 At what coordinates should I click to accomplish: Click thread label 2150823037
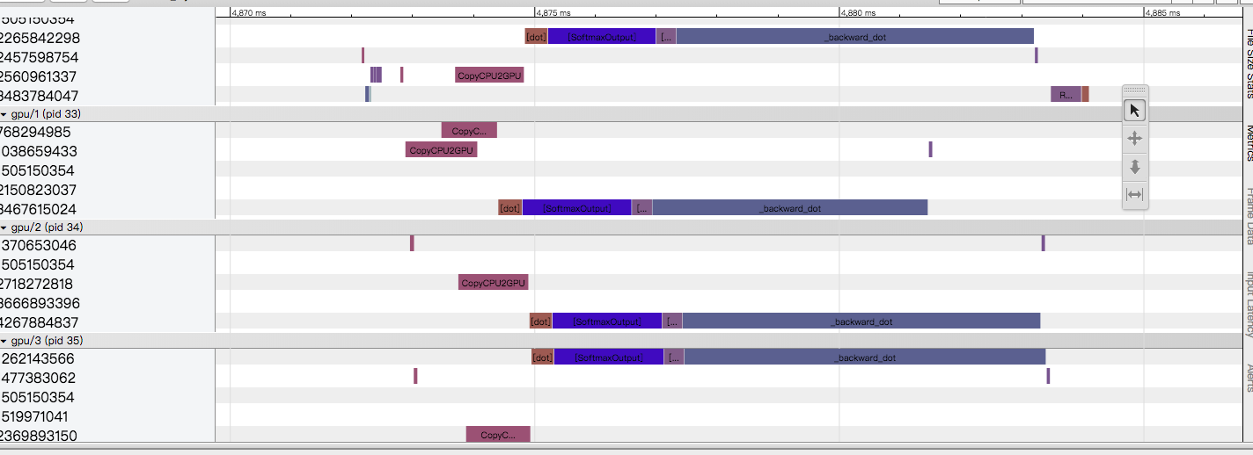tap(39, 190)
